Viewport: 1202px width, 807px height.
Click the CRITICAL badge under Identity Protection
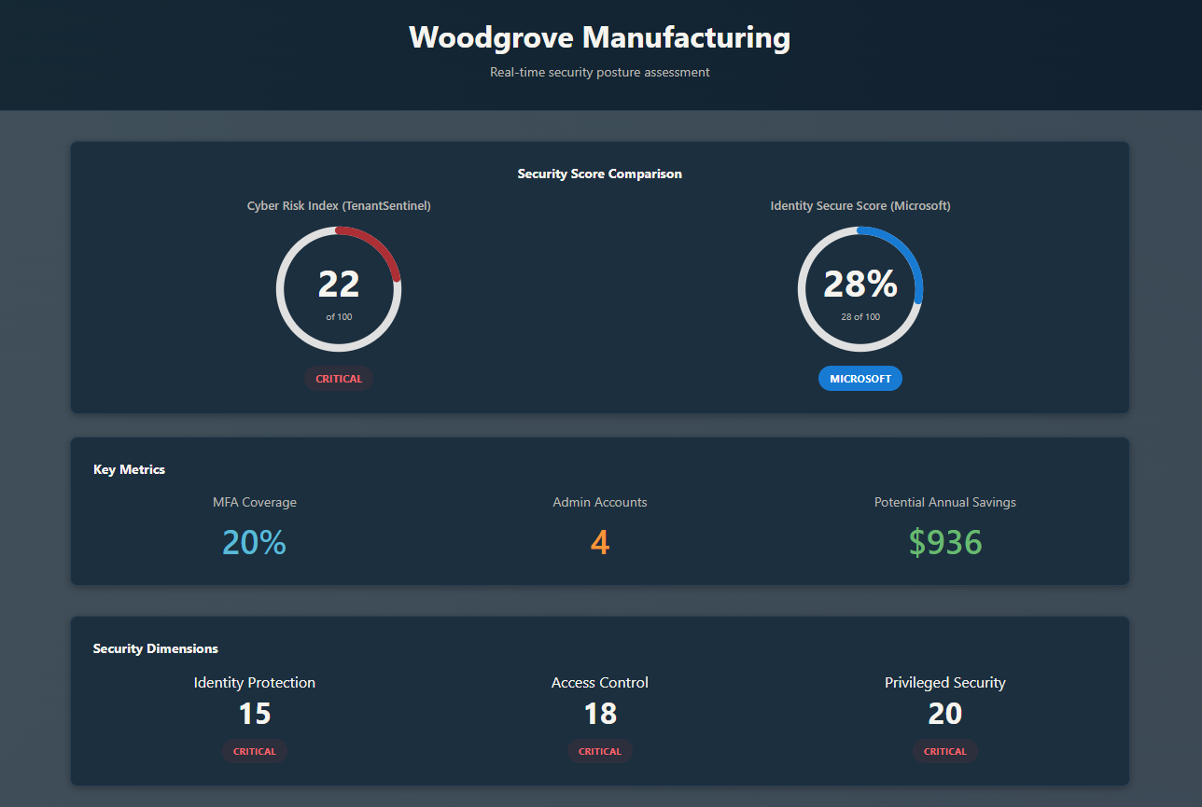point(255,751)
